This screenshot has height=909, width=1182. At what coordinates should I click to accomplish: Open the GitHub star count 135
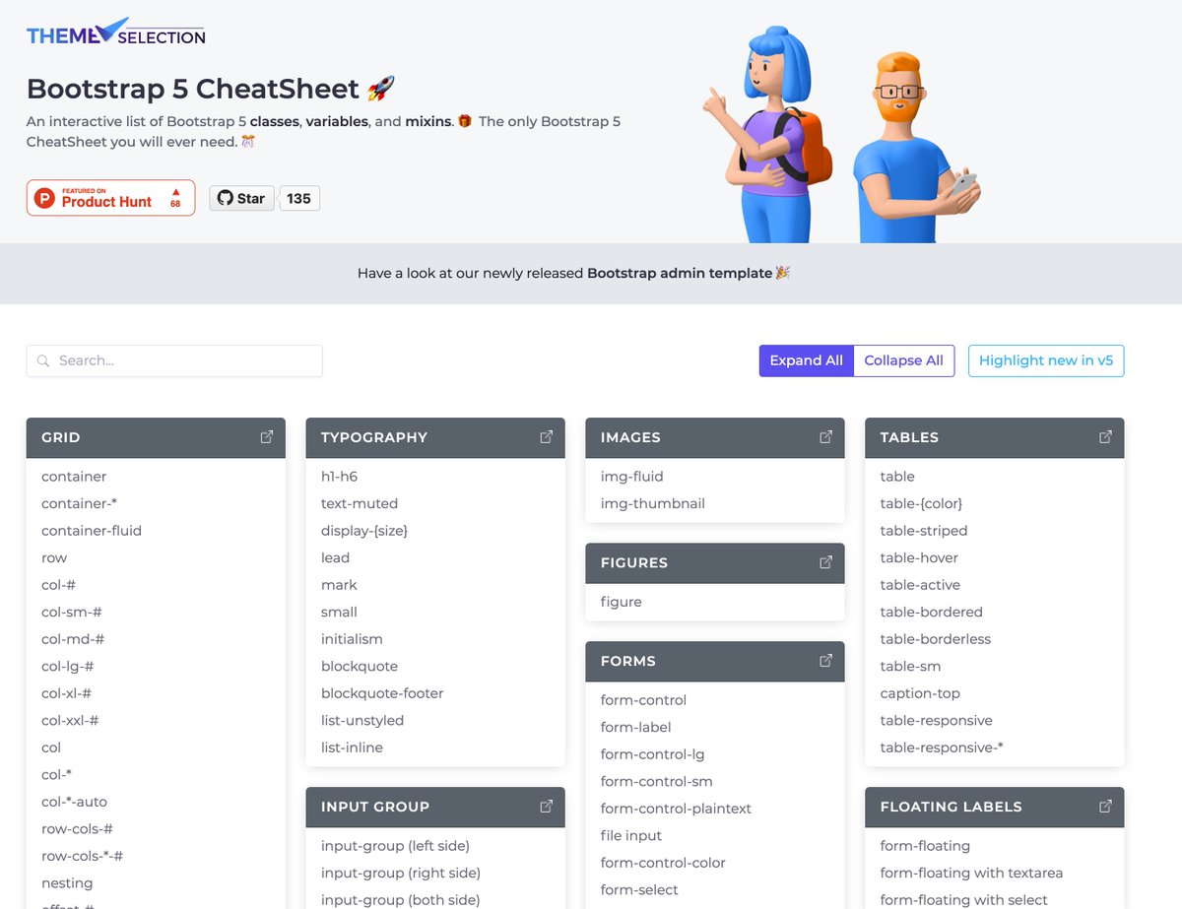tap(299, 198)
